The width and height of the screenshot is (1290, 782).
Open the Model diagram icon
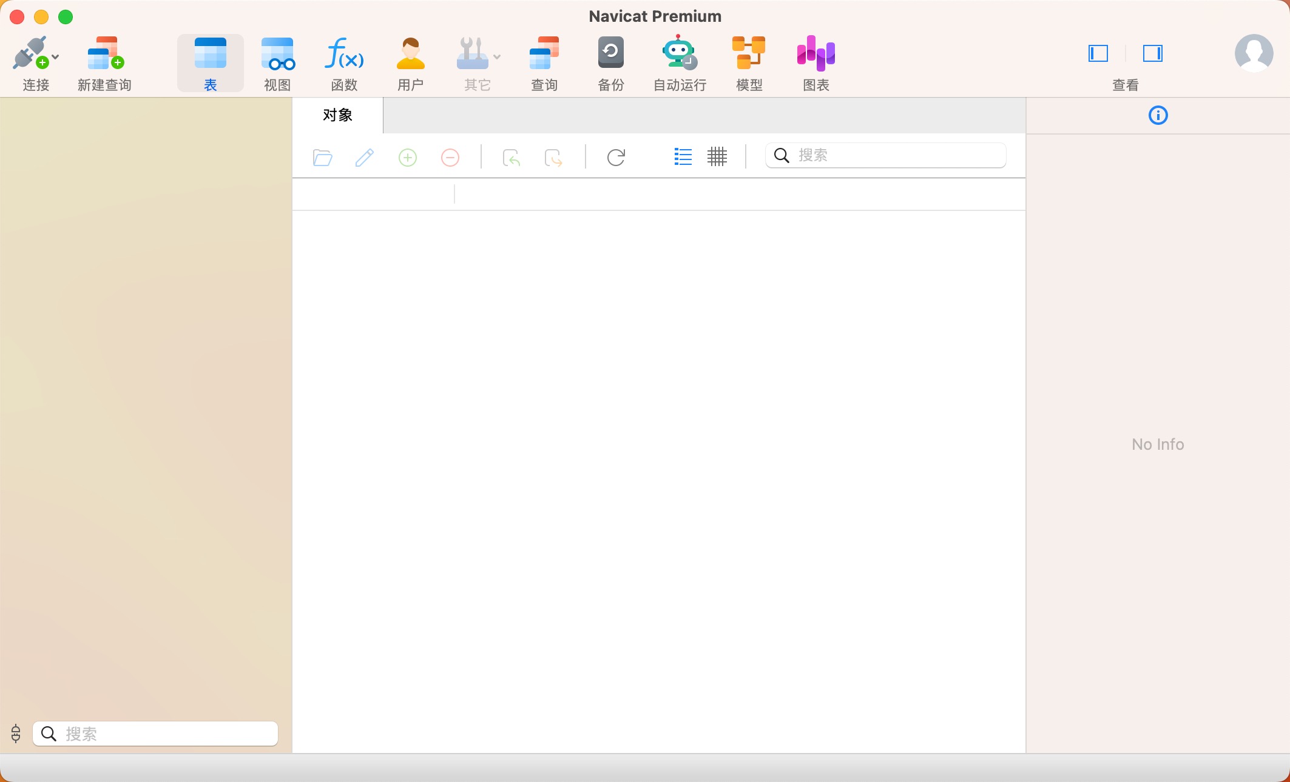pos(749,53)
